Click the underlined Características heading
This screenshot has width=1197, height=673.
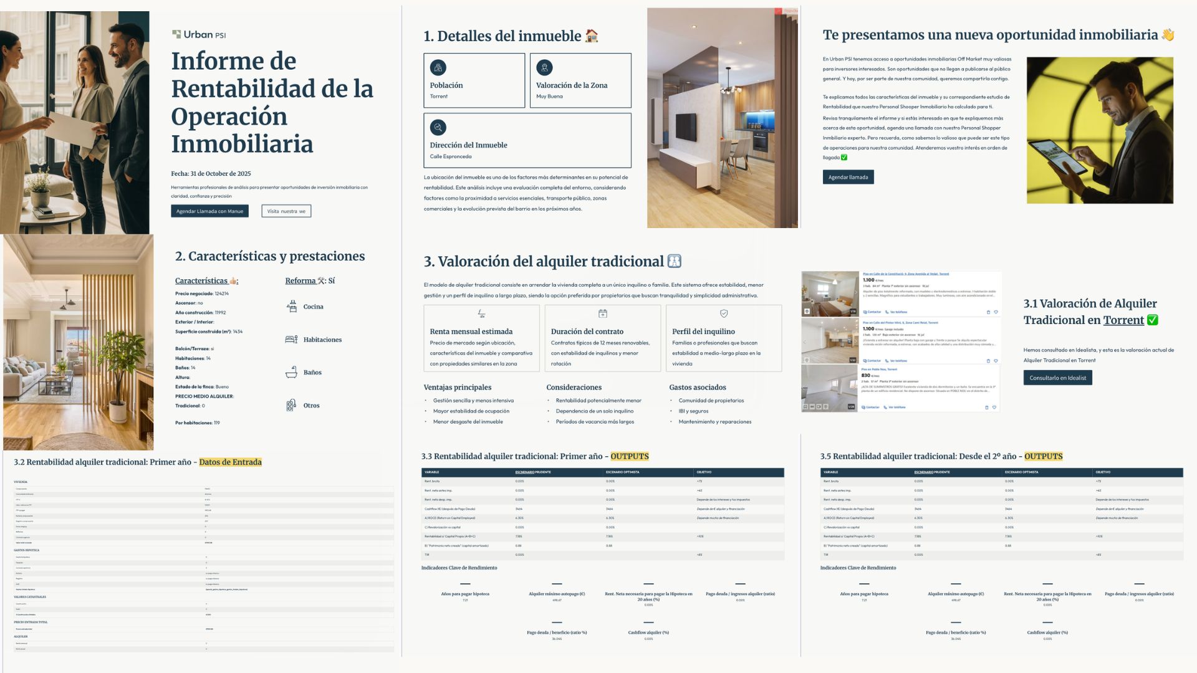206,280
